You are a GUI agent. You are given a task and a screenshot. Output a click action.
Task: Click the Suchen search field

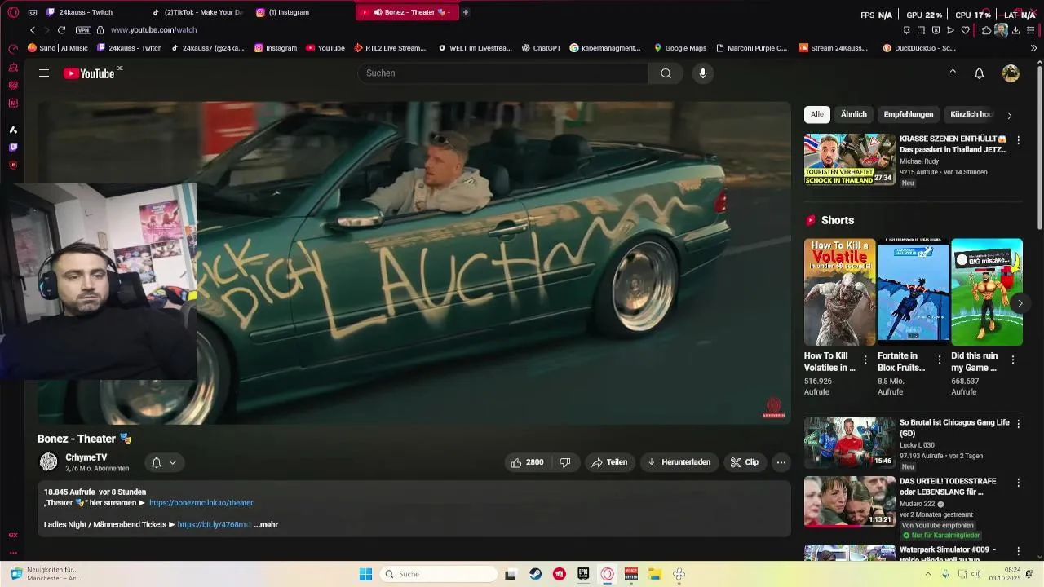[503, 73]
